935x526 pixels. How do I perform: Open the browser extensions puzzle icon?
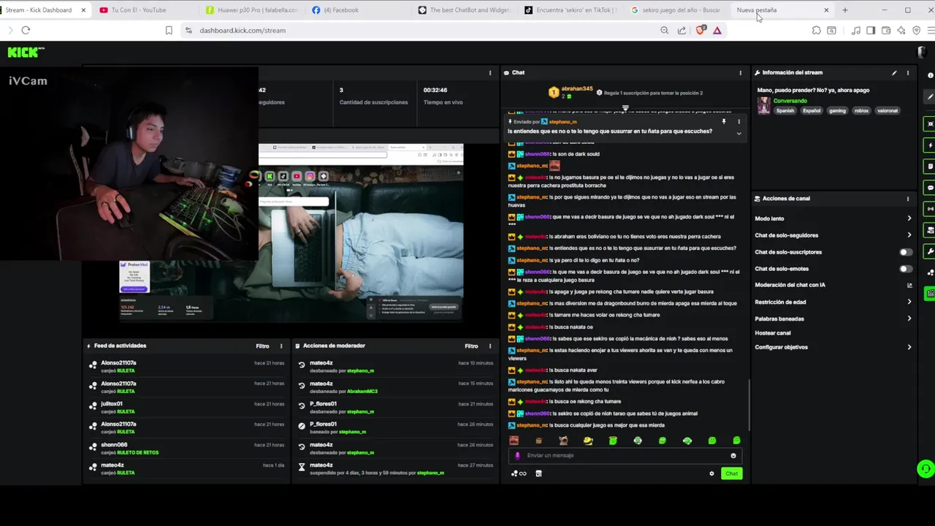click(x=817, y=30)
